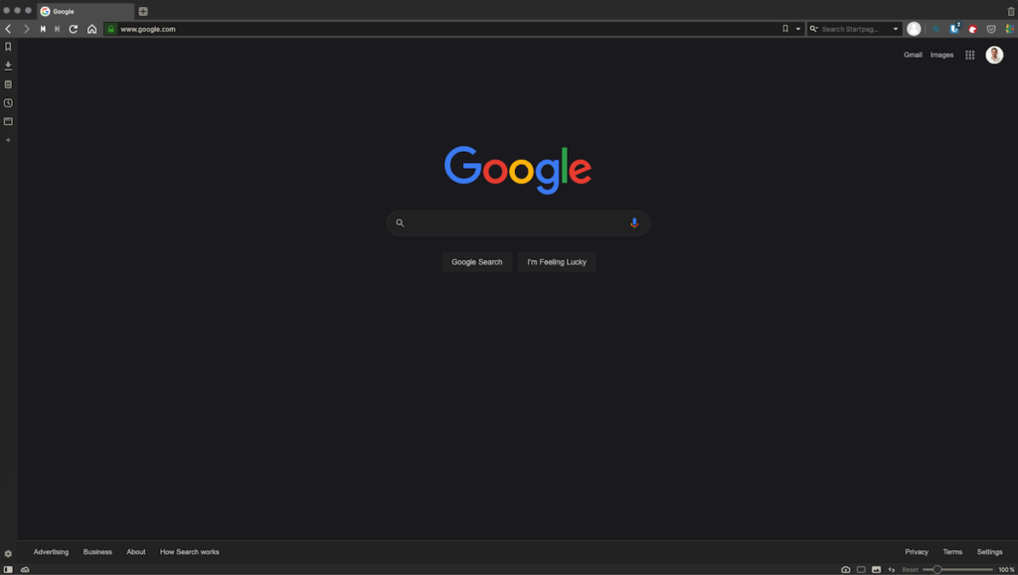The image size is (1018, 575).
Task: Open the Images link
Action: 941,55
